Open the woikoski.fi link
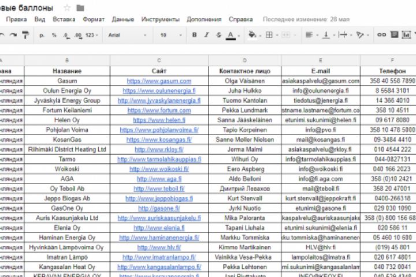 point(159,169)
